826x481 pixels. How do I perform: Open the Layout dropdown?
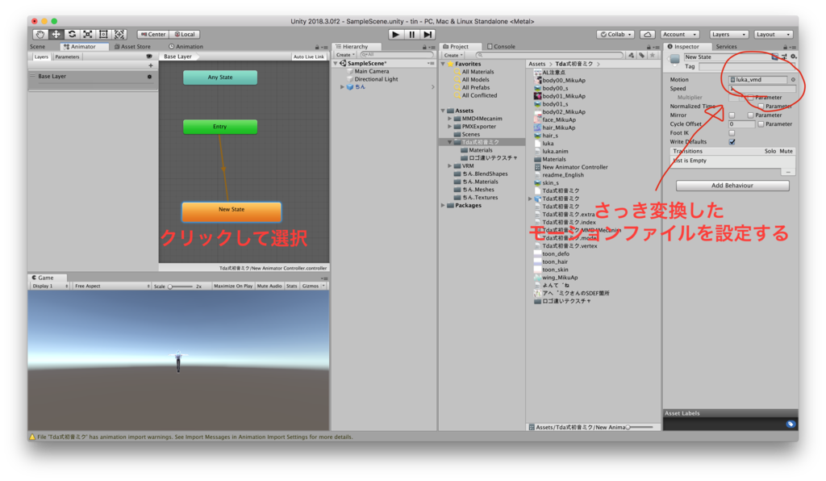click(773, 34)
